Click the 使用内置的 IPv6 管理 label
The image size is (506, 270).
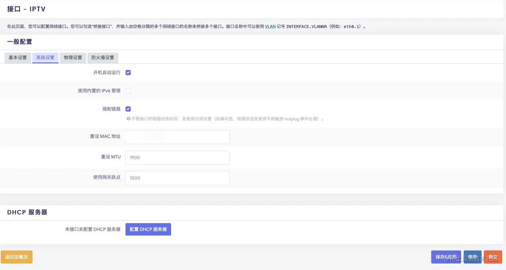(99, 91)
